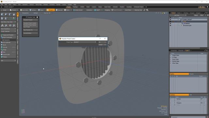Screen dimensions: 209x118
Task: Click the Bevel tool icon in Add Geometry
Action: pos(2,45)
